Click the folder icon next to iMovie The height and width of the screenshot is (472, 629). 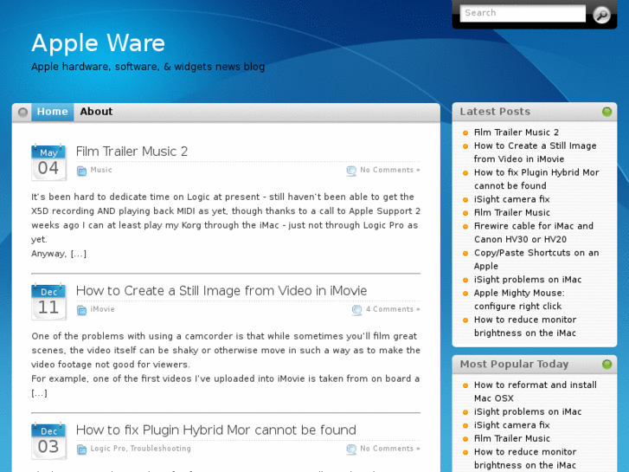coord(82,310)
